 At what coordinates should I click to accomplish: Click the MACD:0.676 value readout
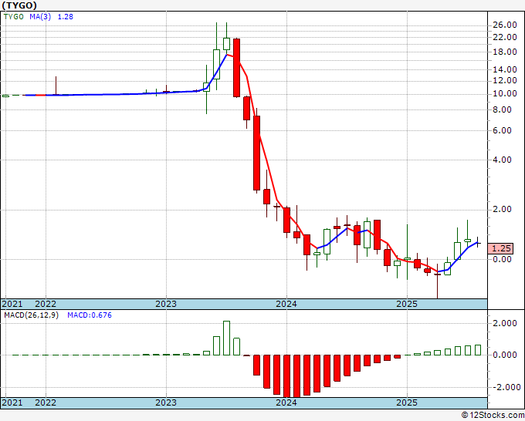[90, 315]
